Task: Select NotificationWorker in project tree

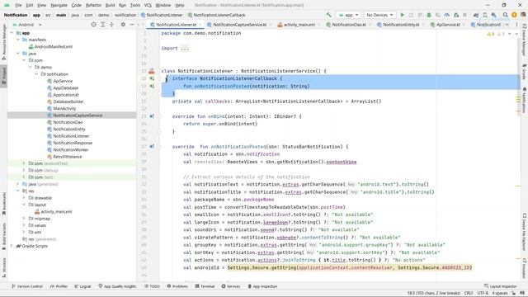Action: 71,149
